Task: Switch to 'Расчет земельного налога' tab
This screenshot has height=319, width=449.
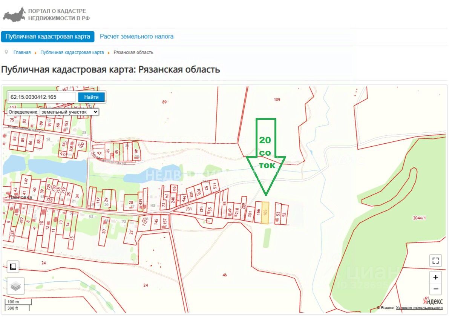Action: tap(136, 37)
